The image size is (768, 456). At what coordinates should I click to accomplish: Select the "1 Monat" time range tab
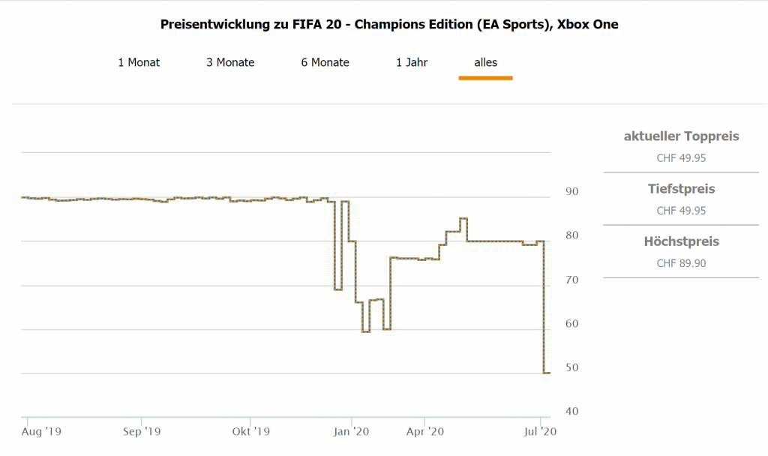(139, 62)
